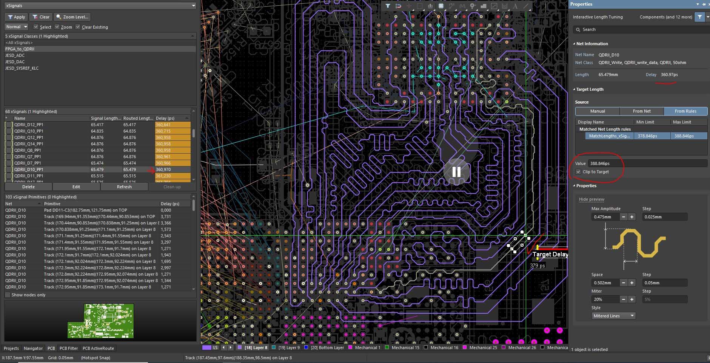710x363 pixels.
Task: Click the Properties panel filter icon
Action: 699,17
